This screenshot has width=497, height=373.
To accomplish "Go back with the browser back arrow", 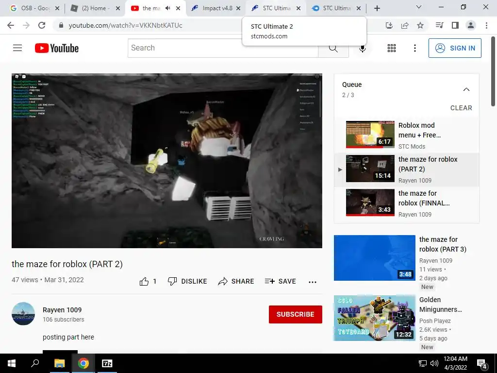I will (11, 25).
